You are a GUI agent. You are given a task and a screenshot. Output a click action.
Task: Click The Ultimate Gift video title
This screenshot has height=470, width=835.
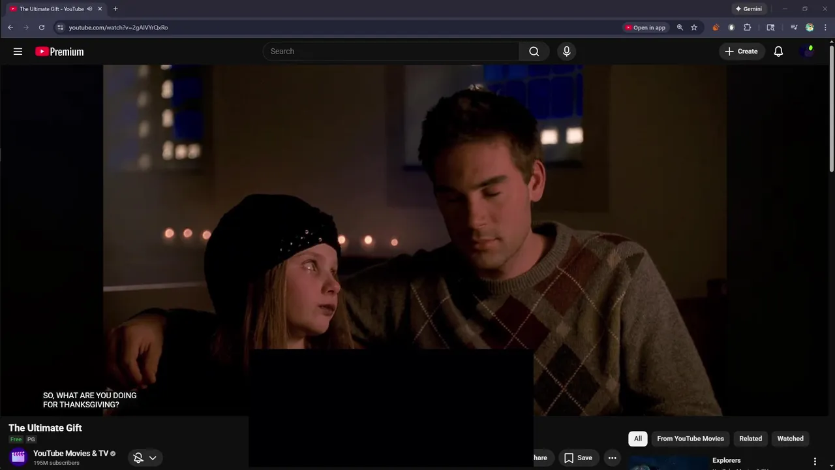coord(45,428)
